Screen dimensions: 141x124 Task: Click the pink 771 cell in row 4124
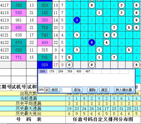[x=19, y=57]
